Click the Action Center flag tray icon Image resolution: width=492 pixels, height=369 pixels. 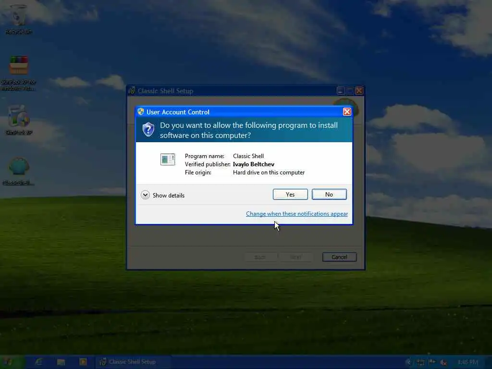[x=432, y=362]
